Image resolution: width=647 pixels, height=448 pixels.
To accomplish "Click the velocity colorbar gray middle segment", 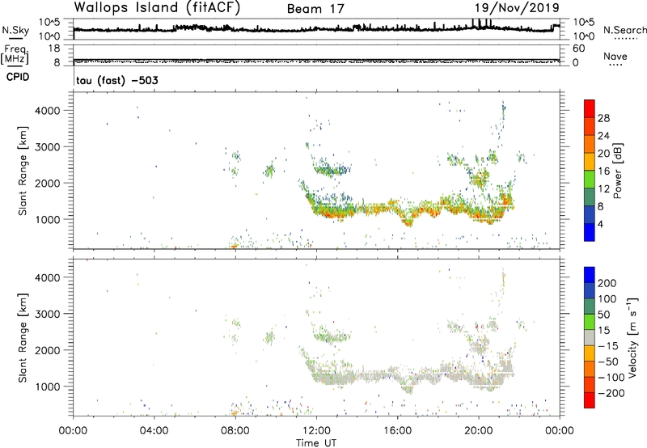I will 590,337.
